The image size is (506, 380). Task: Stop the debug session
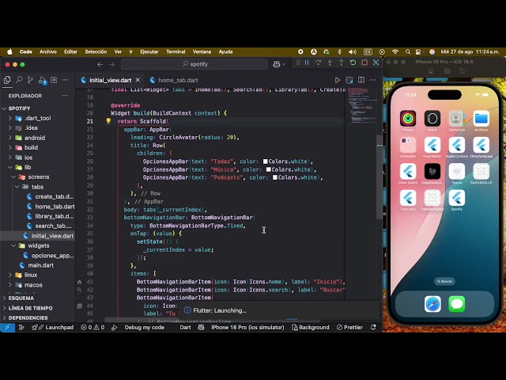click(364, 63)
